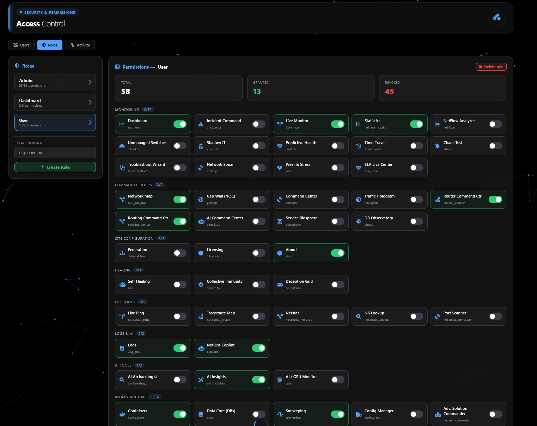Switch to the Activity tab
Viewport: 537px width, 426px height.
pos(80,45)
